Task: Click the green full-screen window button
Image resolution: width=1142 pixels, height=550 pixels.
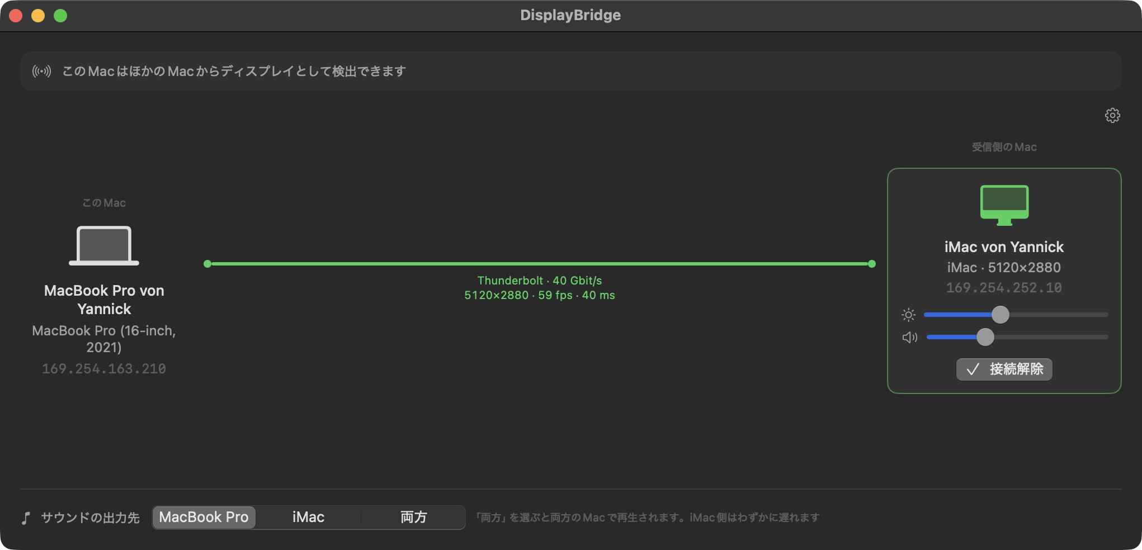Action: (60, 16)
